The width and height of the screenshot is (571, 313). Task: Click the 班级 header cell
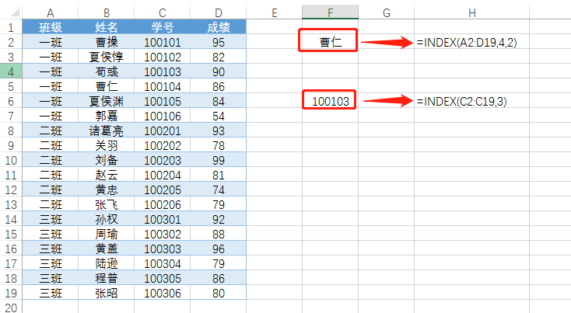51,27
